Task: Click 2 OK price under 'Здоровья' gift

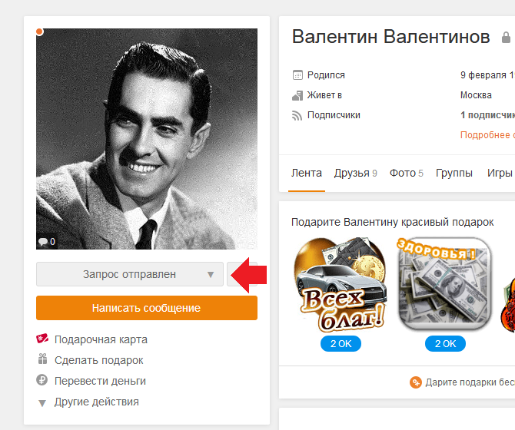Action: [x=445, y=344]
